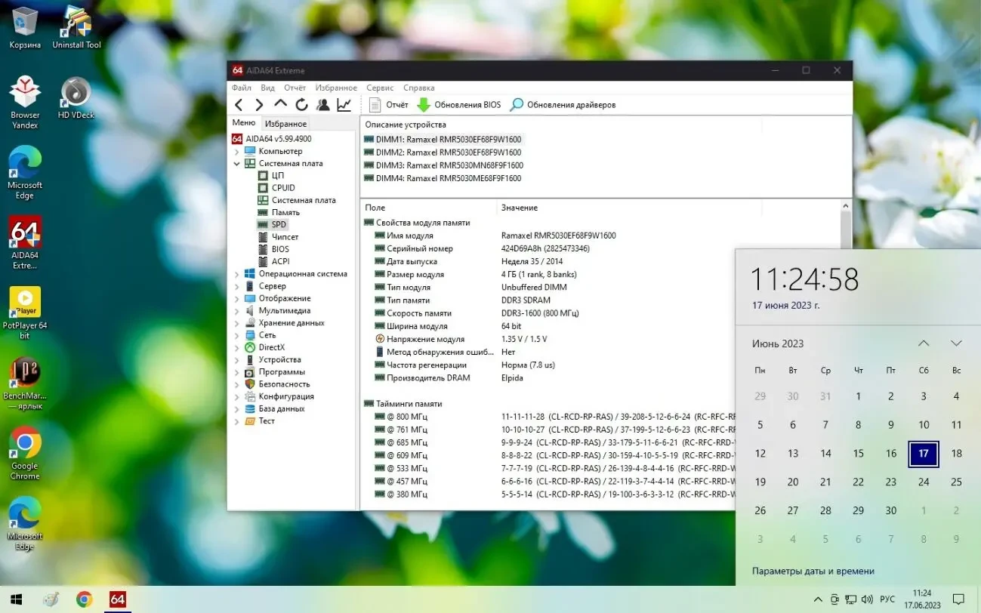Switch to the Избранное tab
Screen dimensions: 981x613
(x=285, y=124)
